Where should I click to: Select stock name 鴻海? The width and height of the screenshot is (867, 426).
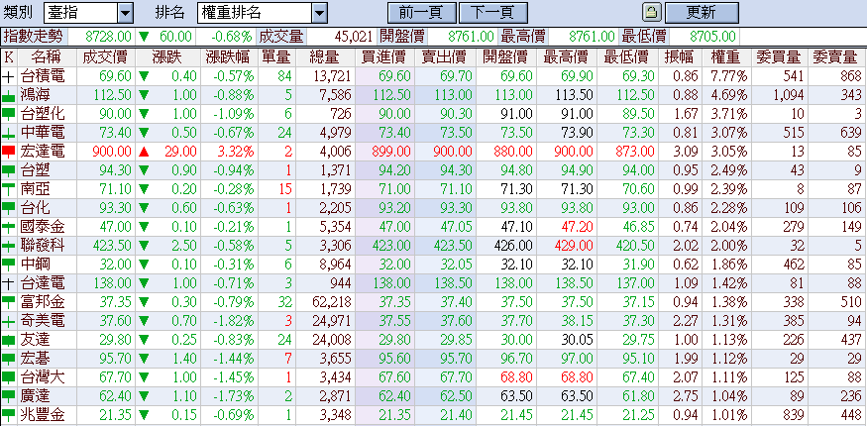coord(35,95)
